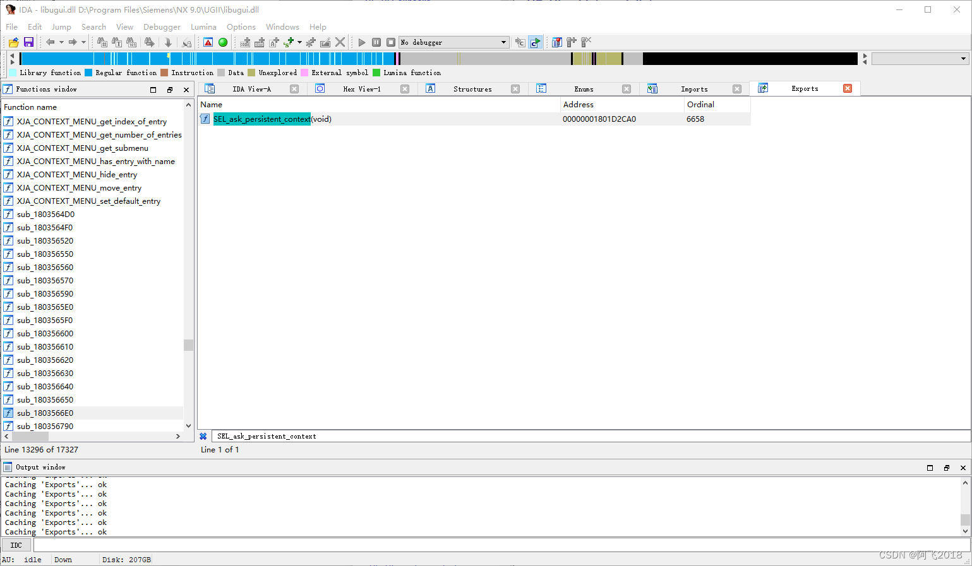This screenshot has height=566, width=972.
Task: Toggle the IDC button in the status bar
Action: click(x=16, y=545)
